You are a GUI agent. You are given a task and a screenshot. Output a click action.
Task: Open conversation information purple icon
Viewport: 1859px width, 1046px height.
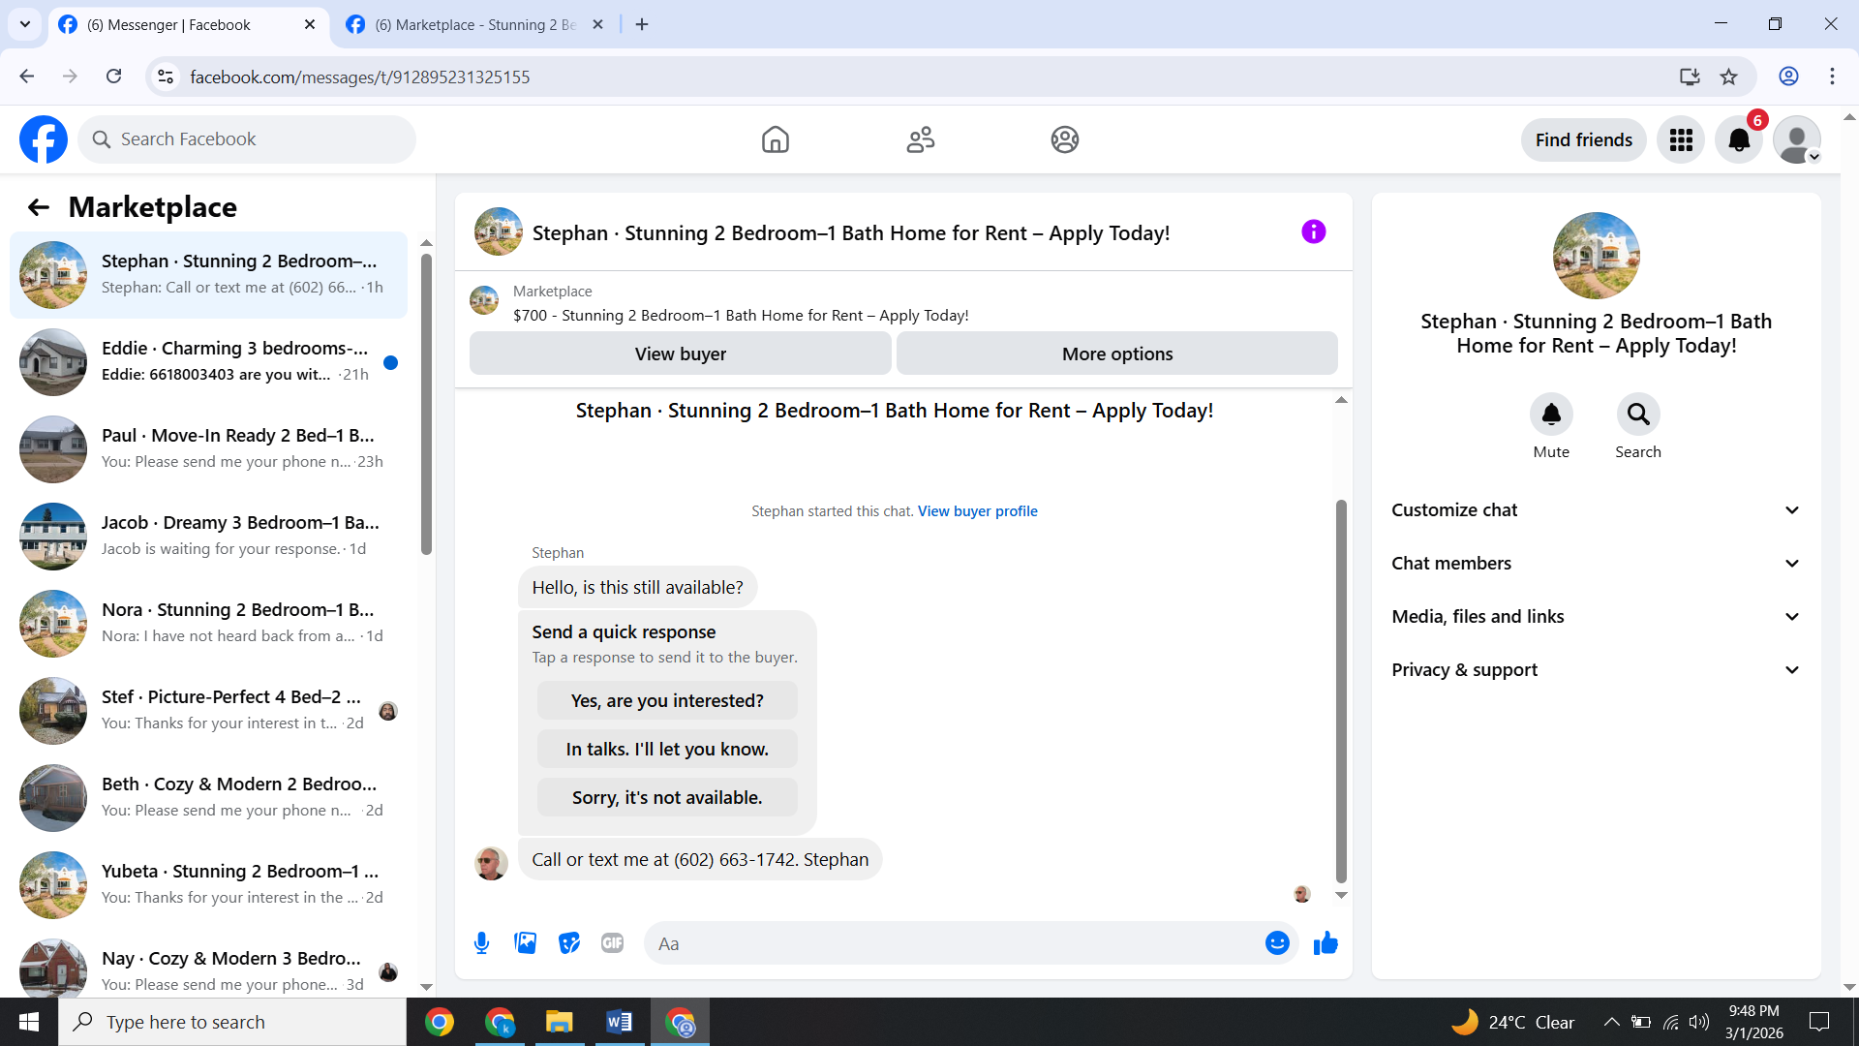coord(1313,231)
